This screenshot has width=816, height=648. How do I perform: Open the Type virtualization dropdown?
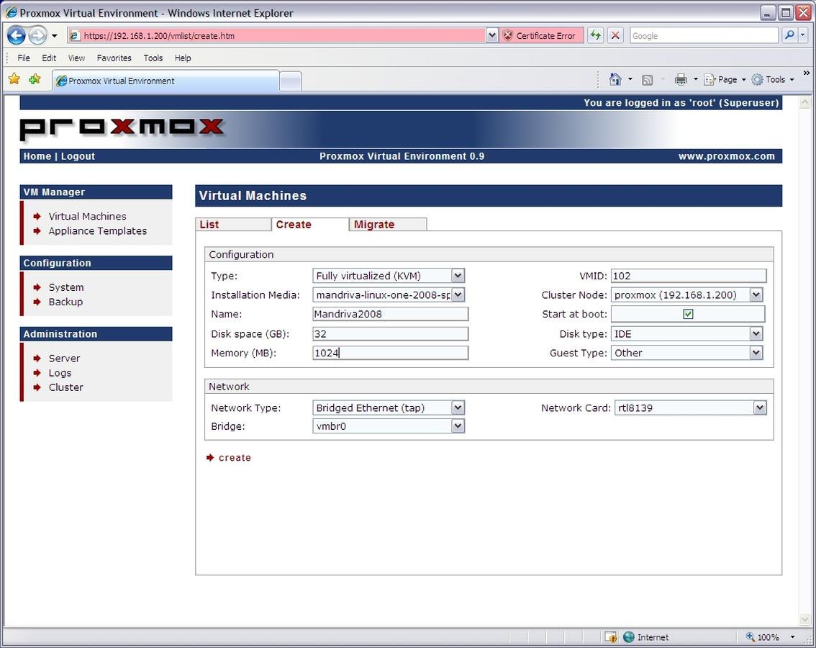pyautogui.click(x=389, y=276)
